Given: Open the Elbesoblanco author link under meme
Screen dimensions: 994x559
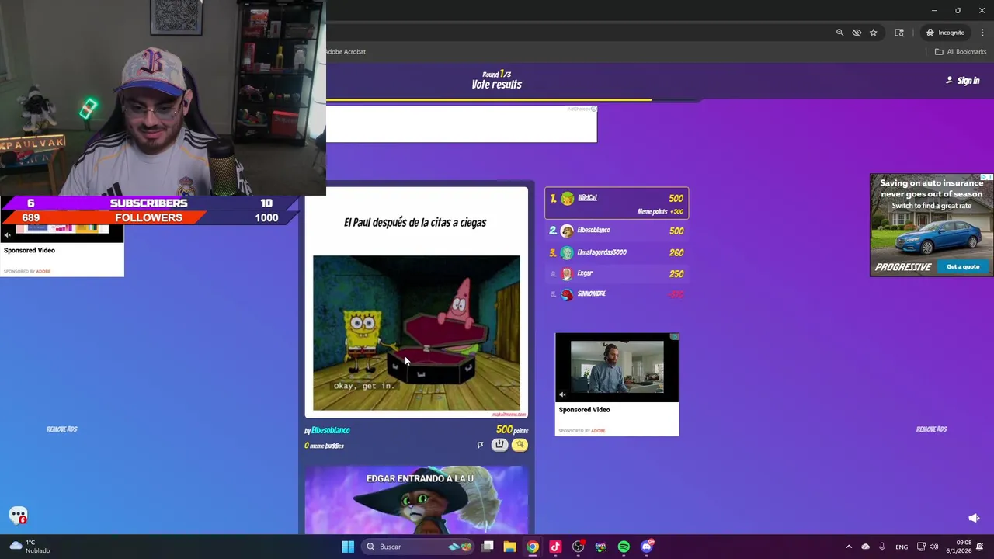Looking at the screenshot, I should (x=331, y=430).
